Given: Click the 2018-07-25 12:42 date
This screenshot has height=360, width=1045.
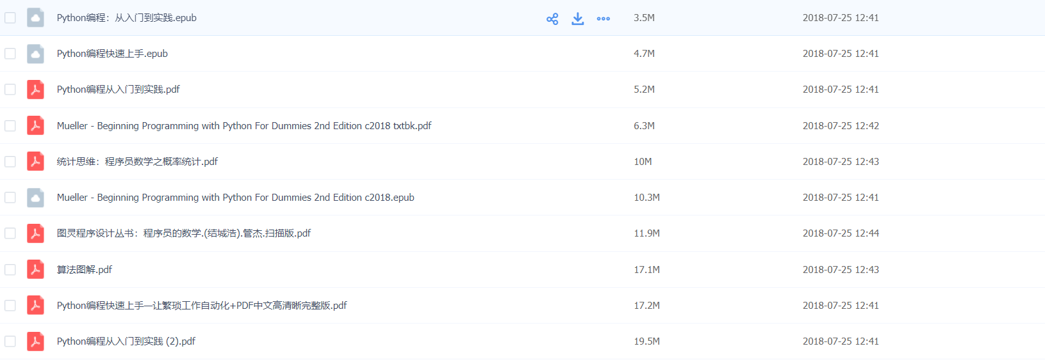Looking at the screenshot, I should (841, 126).
